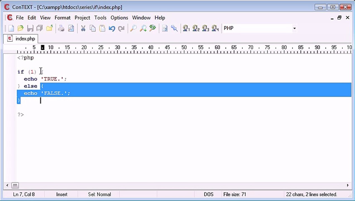Image resolution: width=355 pixels, height=201 pixels.
Task: Click '22 chars, 2 lines selected.' status text
Action: click(x=311, y=194)
